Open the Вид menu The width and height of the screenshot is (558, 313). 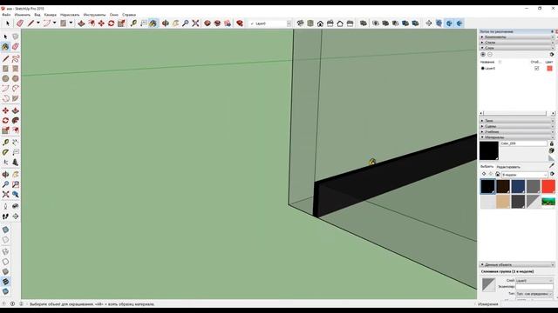(37, 15)
